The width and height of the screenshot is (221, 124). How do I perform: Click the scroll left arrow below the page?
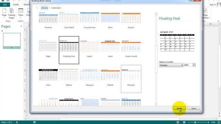tap(25, 119)
